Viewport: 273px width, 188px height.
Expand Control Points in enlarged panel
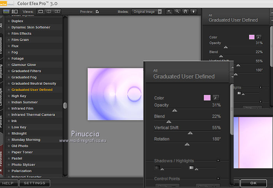coord(218,178)
